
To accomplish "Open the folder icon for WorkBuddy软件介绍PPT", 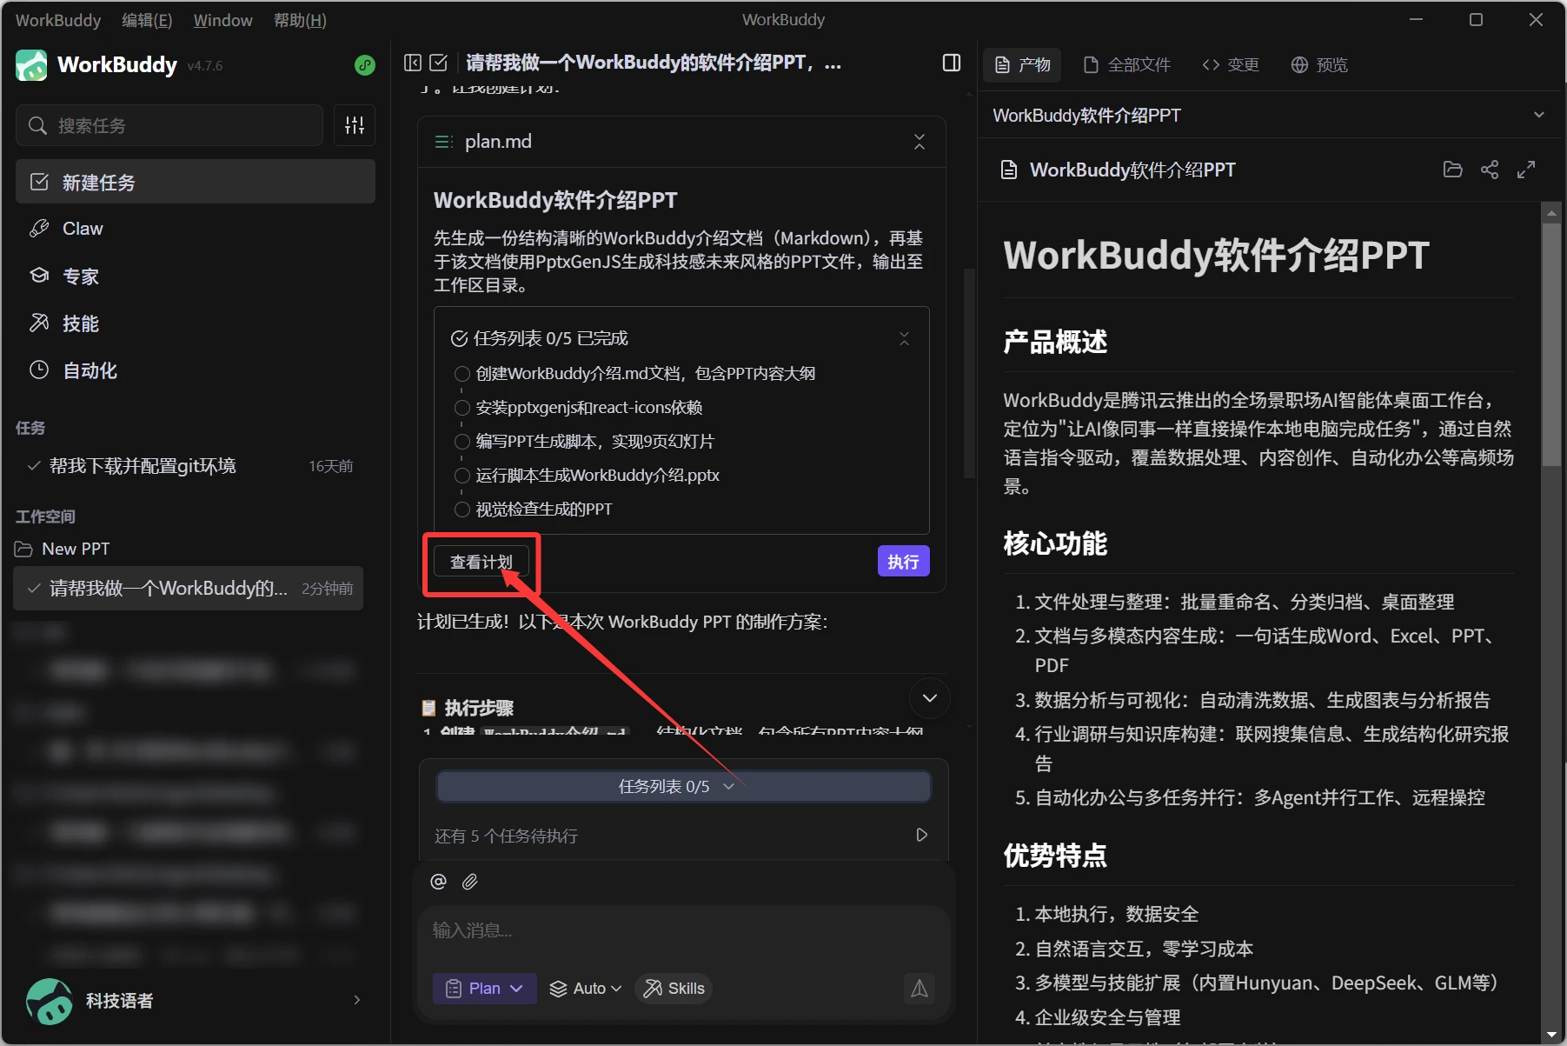I will tap(1452, 170).
